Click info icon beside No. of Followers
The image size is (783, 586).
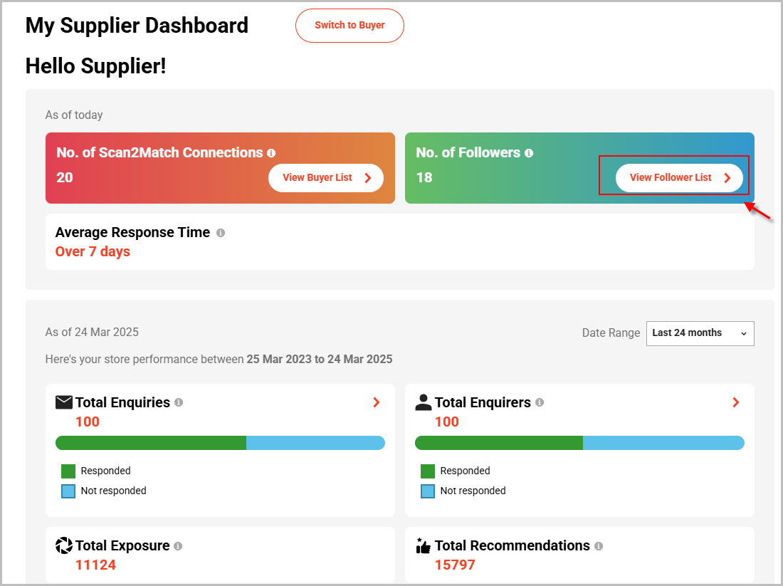tap(529, 153)
